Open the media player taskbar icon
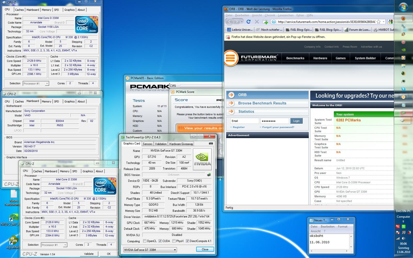 403,58
